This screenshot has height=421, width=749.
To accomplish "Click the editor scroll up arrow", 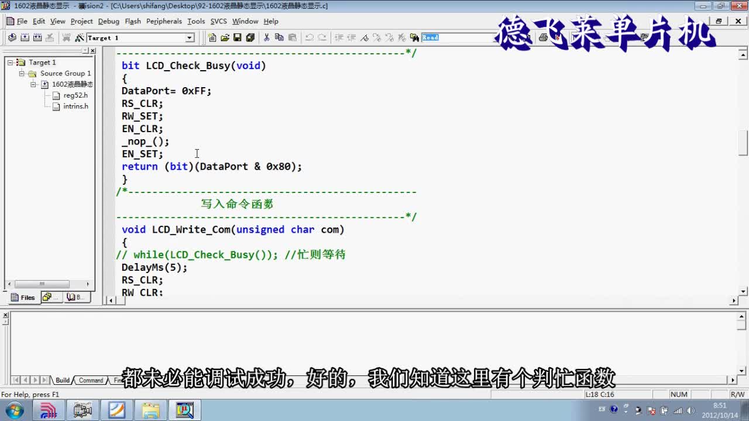I will (743, 56).
